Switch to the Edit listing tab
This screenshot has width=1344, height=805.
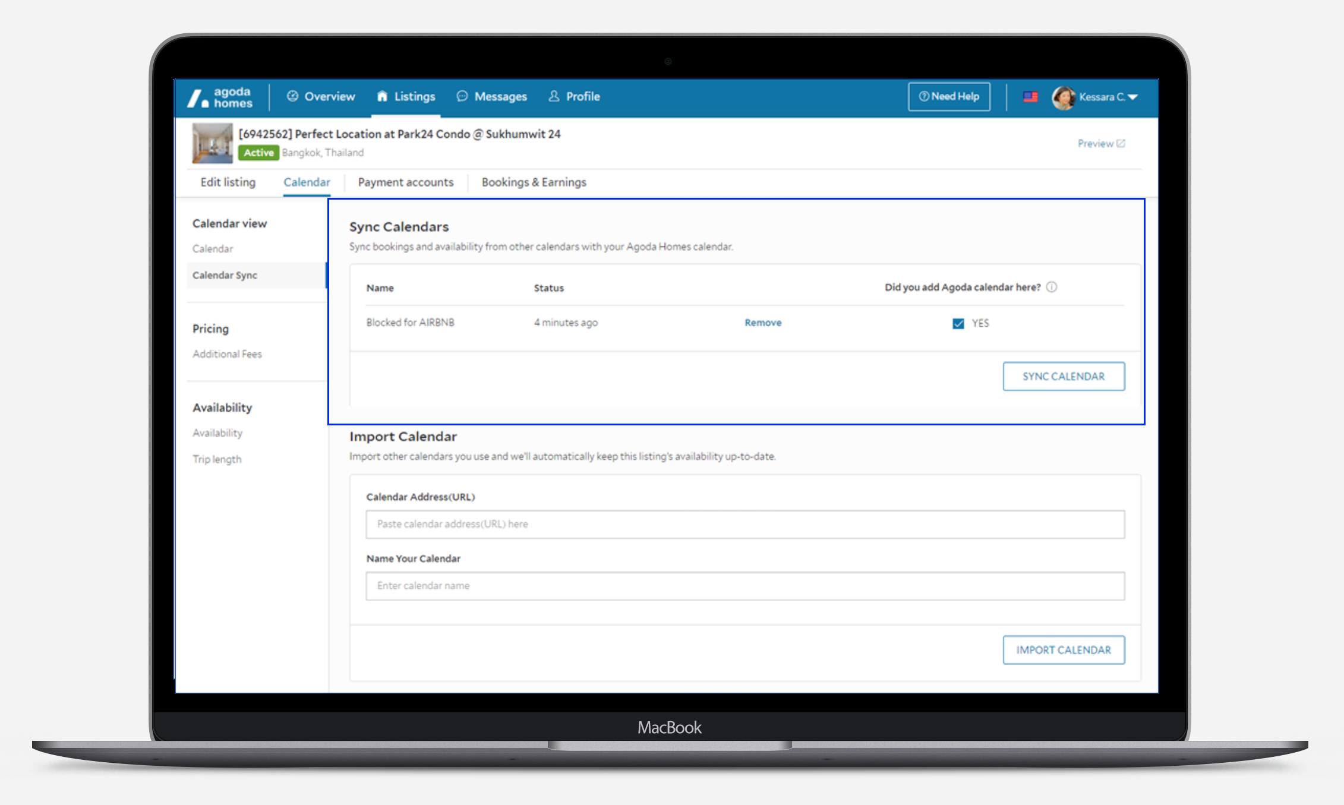(x=228, y=182)
